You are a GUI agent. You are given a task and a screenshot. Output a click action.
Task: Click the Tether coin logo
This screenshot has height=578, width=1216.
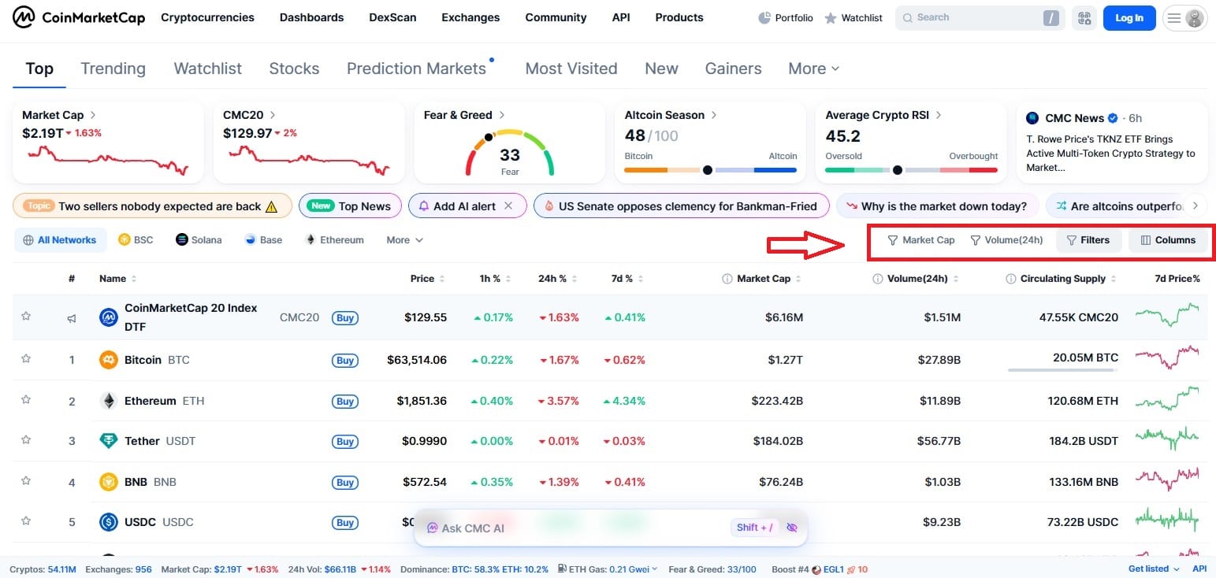pyautogui.click(x=109, y=441)
